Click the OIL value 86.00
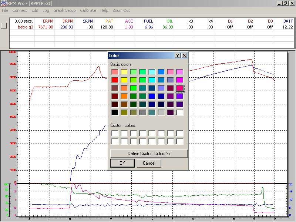Image resolution: width=296 pixels, height=222 pixels. coord(164,27)
